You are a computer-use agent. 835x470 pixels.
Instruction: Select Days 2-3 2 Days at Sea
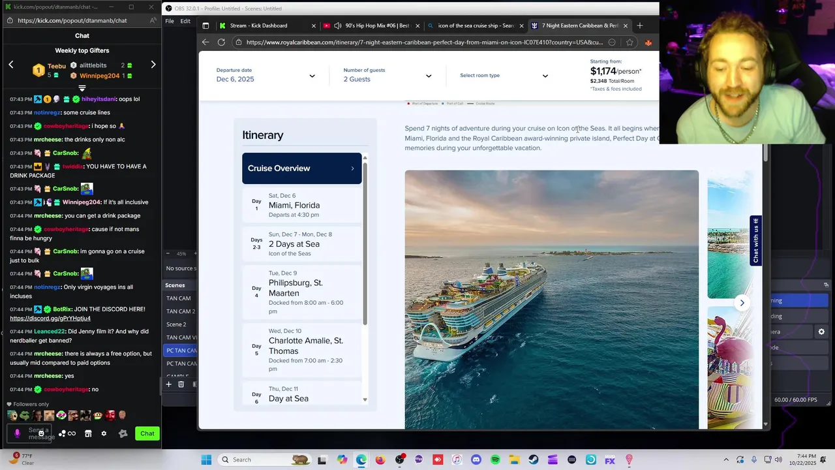[x=301, y=243]
